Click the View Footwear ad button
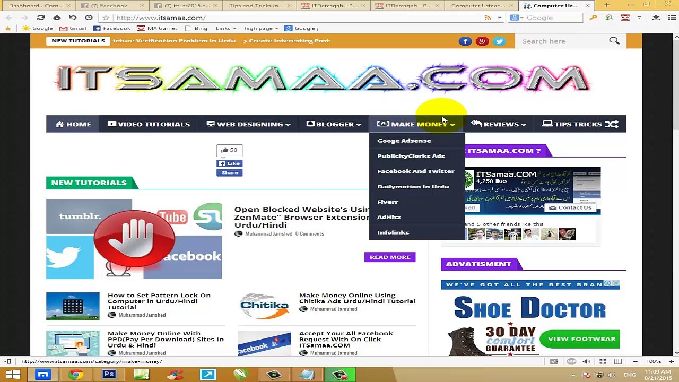The width and height of the screenshot is (679, 382). (580, 339)
